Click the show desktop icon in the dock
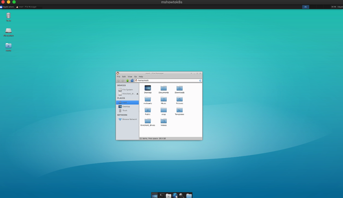 click(155, 195)
